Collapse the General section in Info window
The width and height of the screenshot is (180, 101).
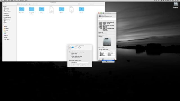[99, 21]
